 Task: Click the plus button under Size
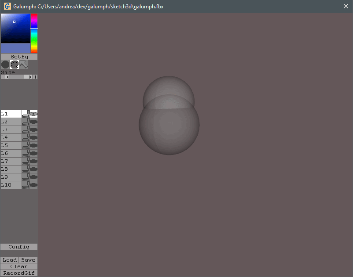(x=35, y=77)
